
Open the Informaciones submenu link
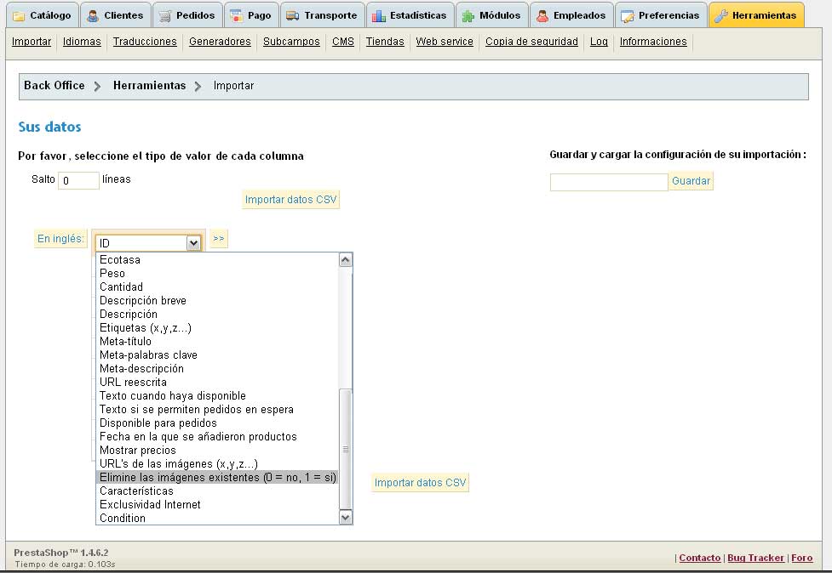653,42
